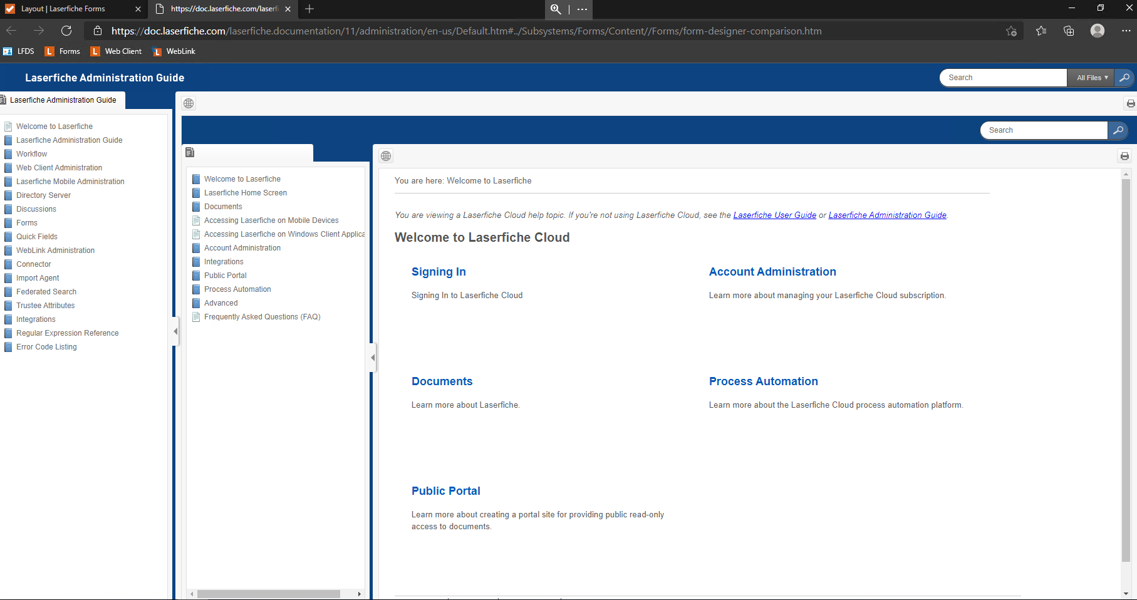Click the top header search magnifier button
This screenshot has height=600, width=1137.
1124,78
